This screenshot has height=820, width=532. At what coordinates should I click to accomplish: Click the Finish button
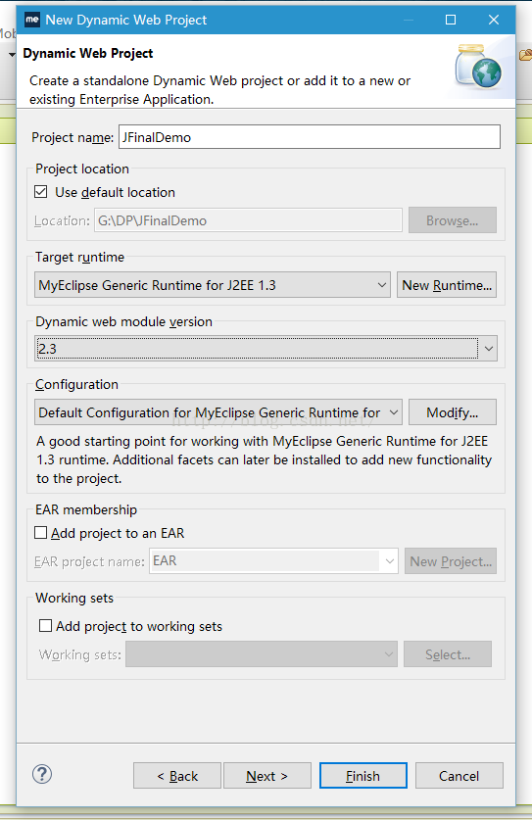coord(363,776)
